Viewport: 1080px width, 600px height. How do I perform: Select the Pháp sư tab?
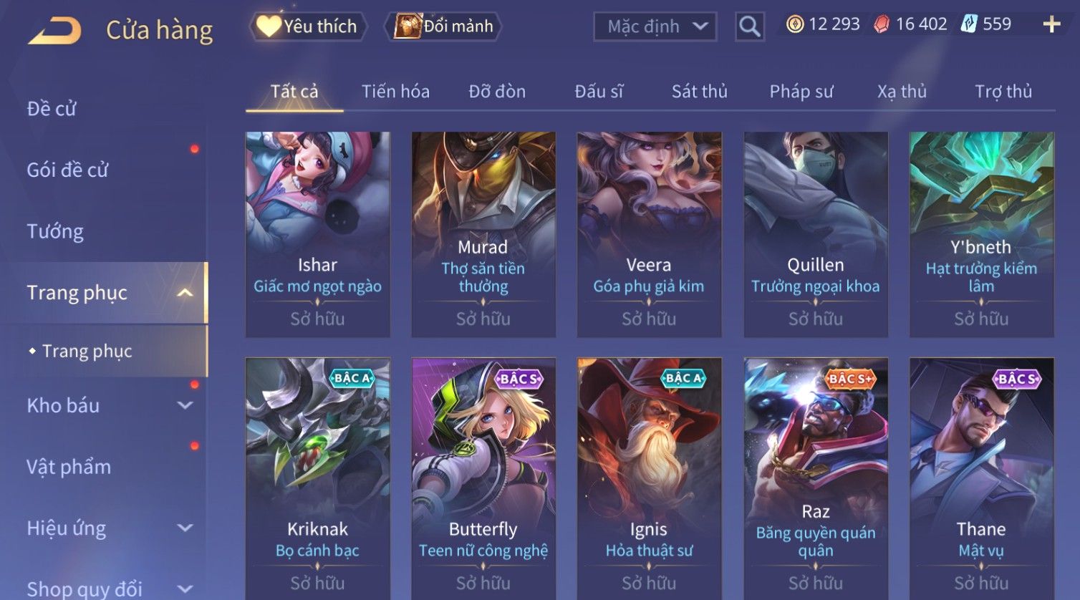[x=801, y=92]
